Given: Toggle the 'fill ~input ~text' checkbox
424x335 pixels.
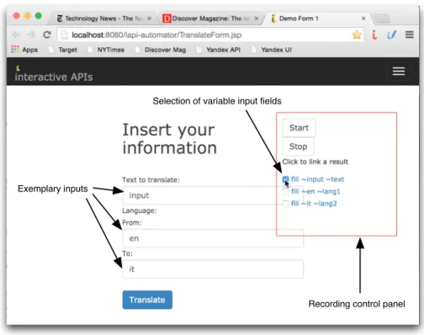Looking at the screenshot, I should click(x=285, y=179).
